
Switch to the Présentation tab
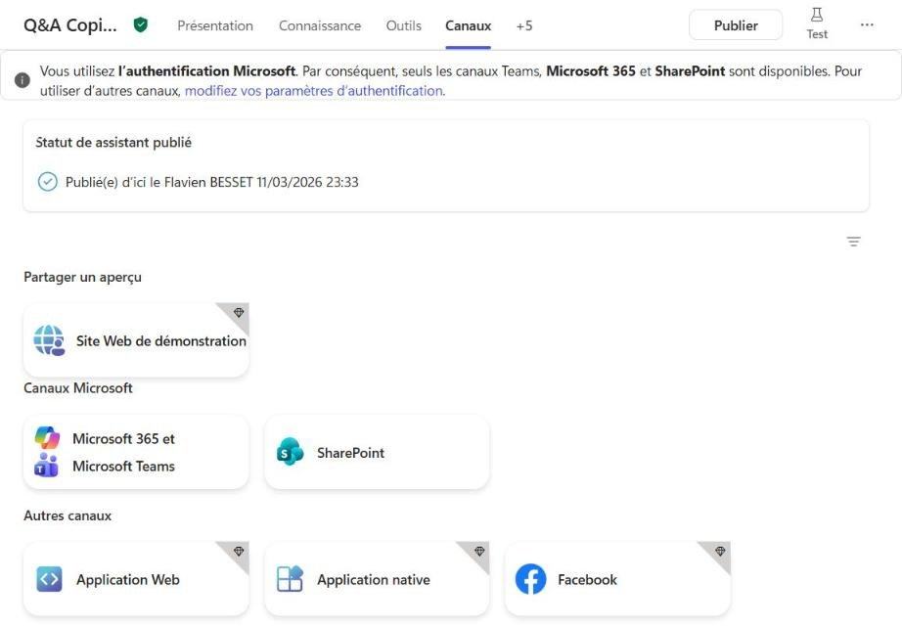(x=215, y=25)
